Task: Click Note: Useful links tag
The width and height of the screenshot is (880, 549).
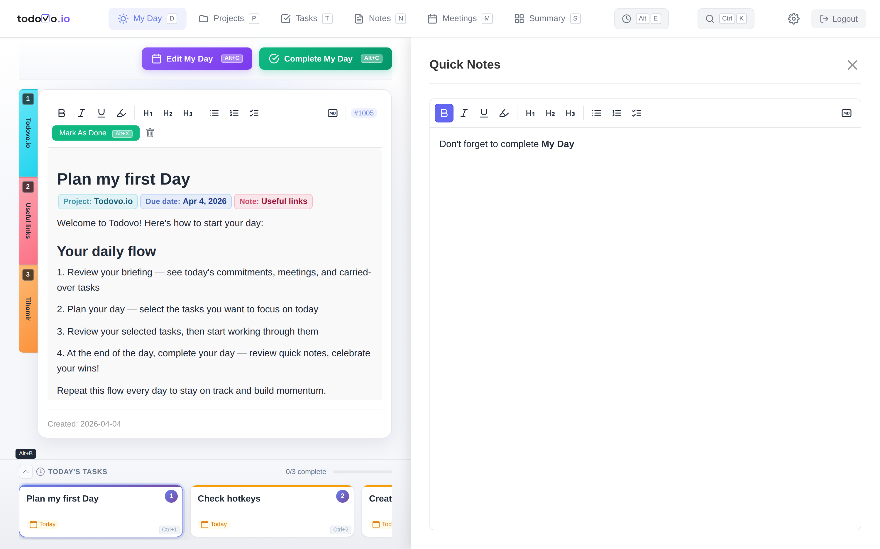Action: pos(273,202)
